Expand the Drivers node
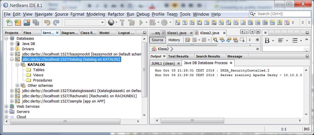The width and height of the screenshot is (314, 135). pos(12,49)
